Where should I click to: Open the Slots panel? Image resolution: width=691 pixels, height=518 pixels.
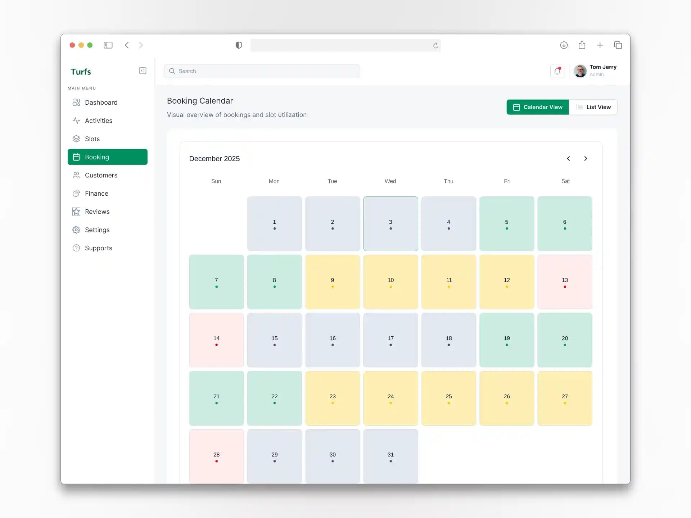[x=92, y=139]
